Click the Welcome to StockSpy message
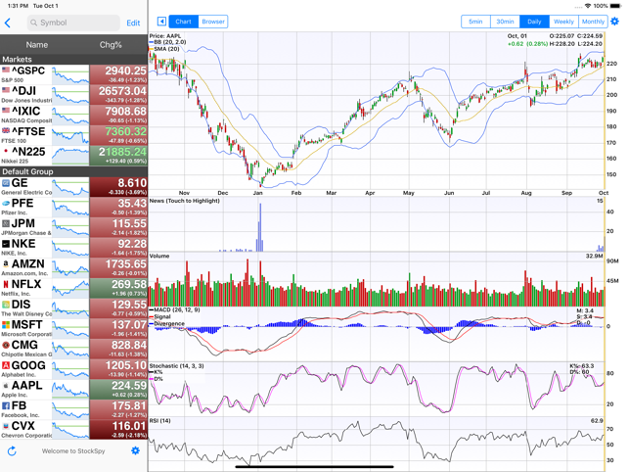The image size is (629, 472). (73, 451)
